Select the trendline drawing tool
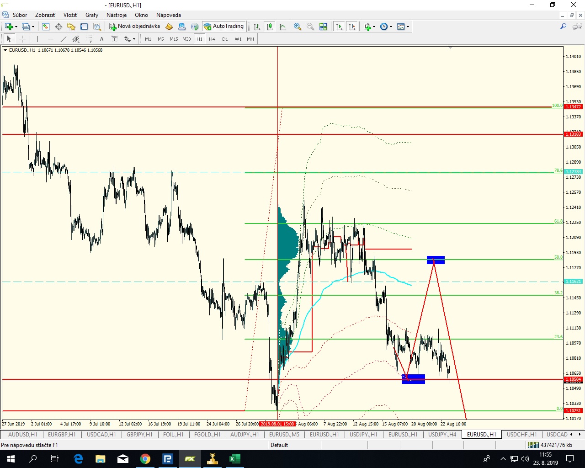The image size is (585, 468). click(x=64, y=39)
